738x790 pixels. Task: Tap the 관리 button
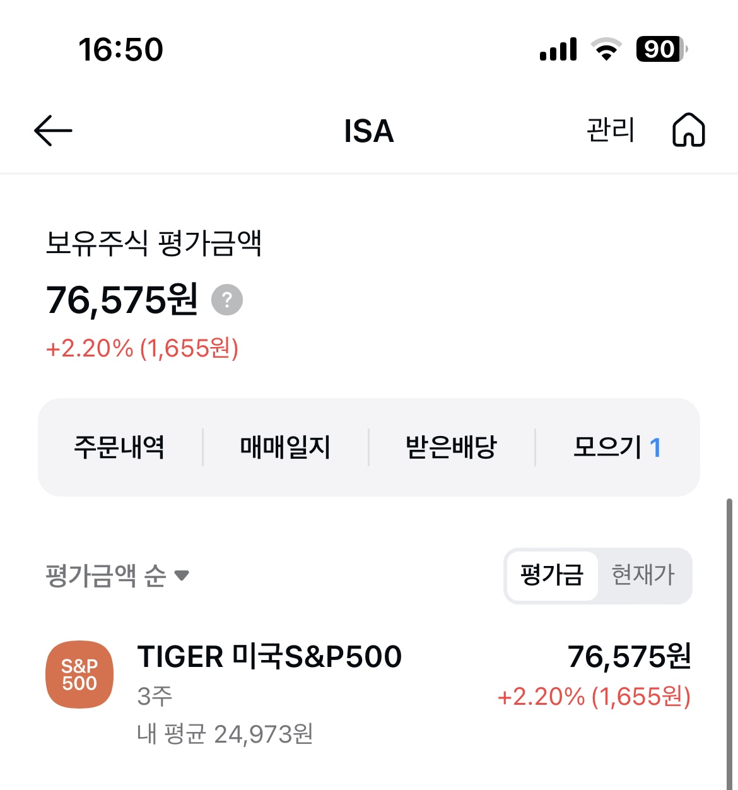pyautogui.click(x=610, y=130)
